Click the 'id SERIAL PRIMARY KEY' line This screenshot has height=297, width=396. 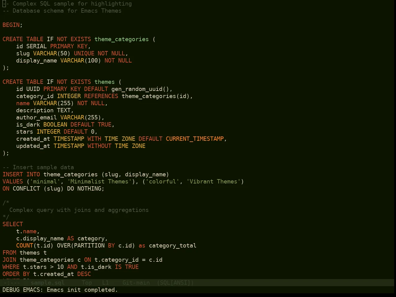(x=53, y=46)
